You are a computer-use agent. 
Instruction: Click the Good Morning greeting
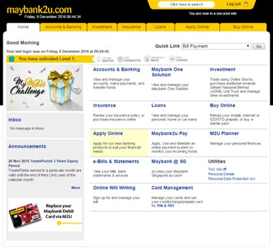(x=22, y=43)
